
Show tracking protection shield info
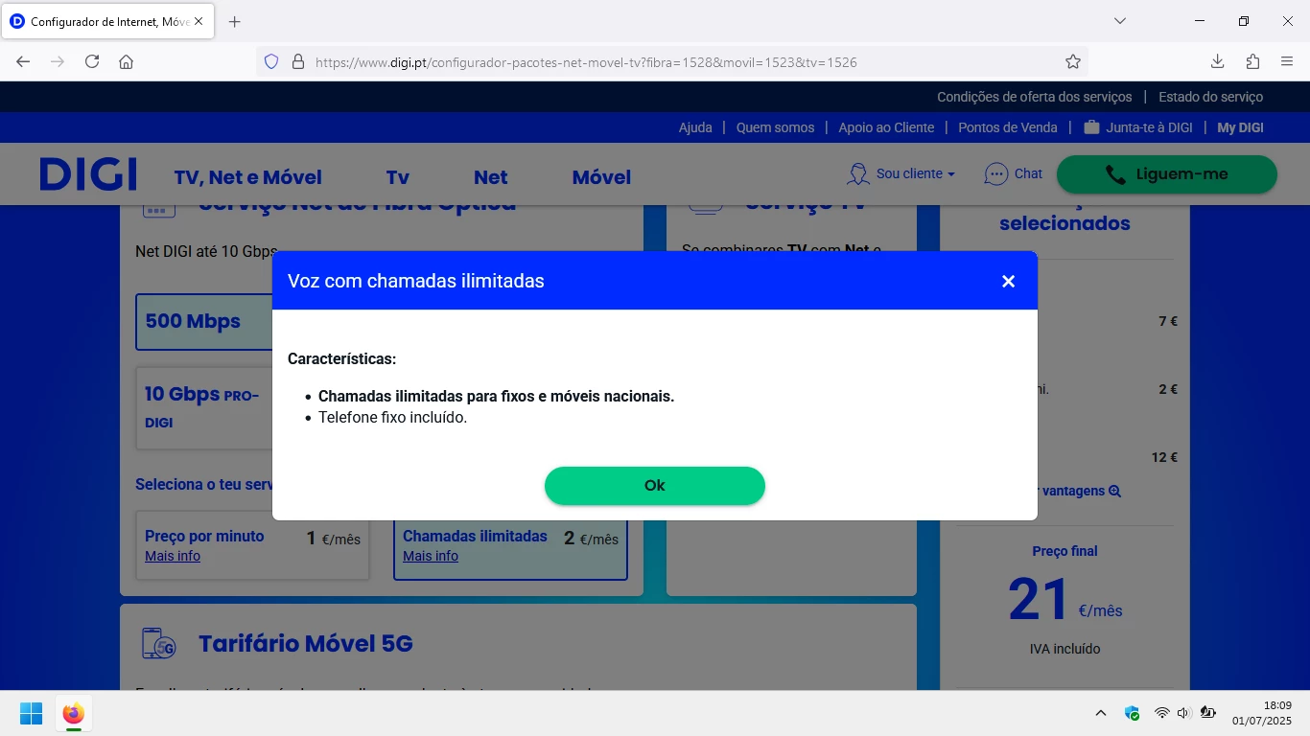point(271,61)
